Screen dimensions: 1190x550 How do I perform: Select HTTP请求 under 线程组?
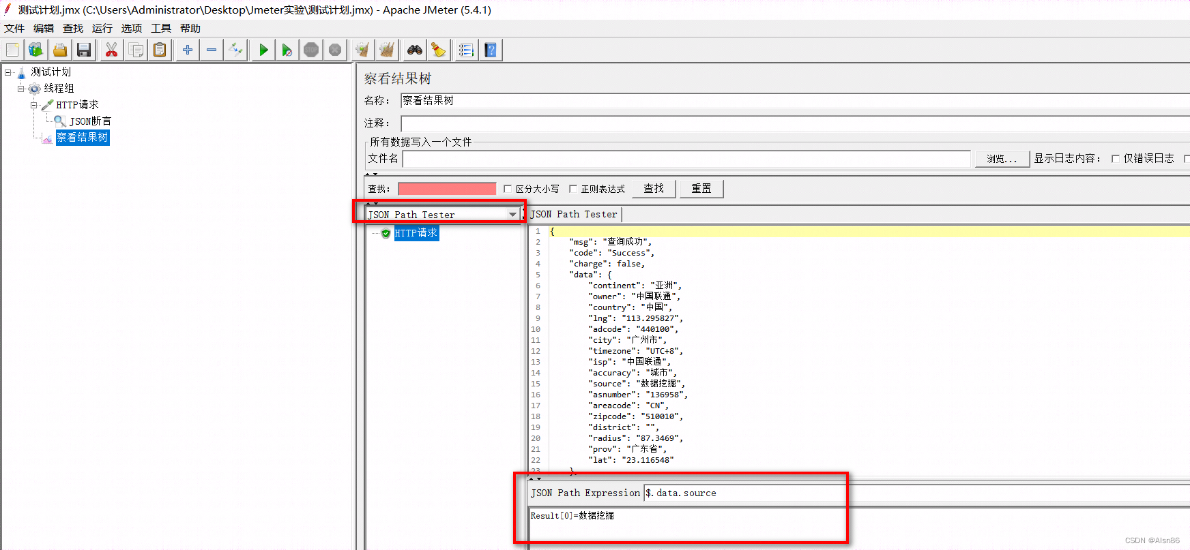[77, 105]
